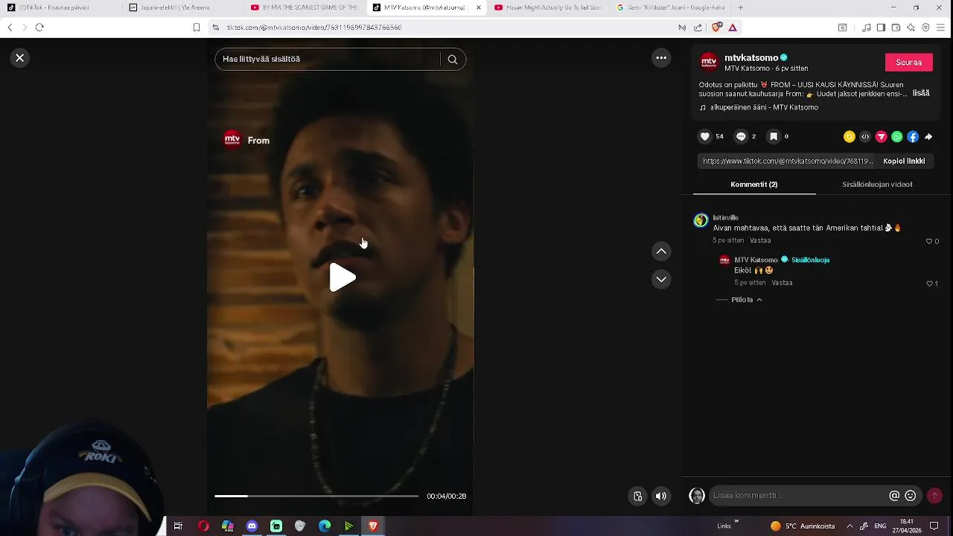The image size is (953, 536).
Task: Send video to friends via red icon
Action: tap(881, 137)
